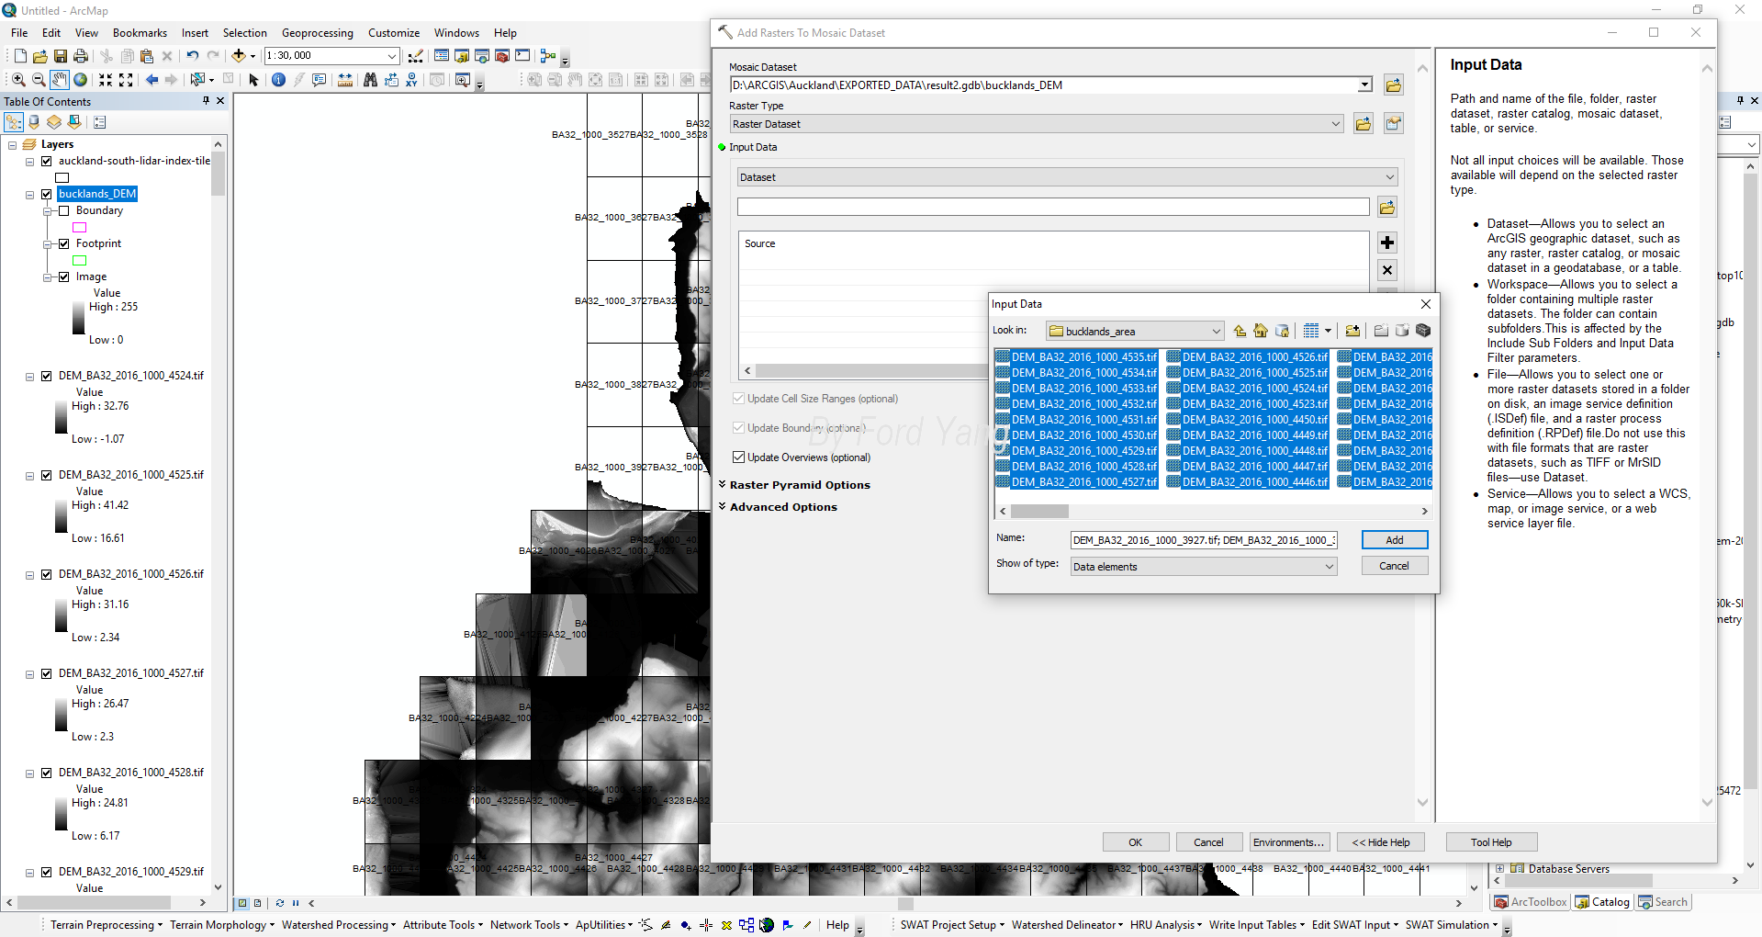The image size is (1762, 937).
Task: Browse for Mosaic Dataset folder icon
Action: click(x=1393, y=85)
